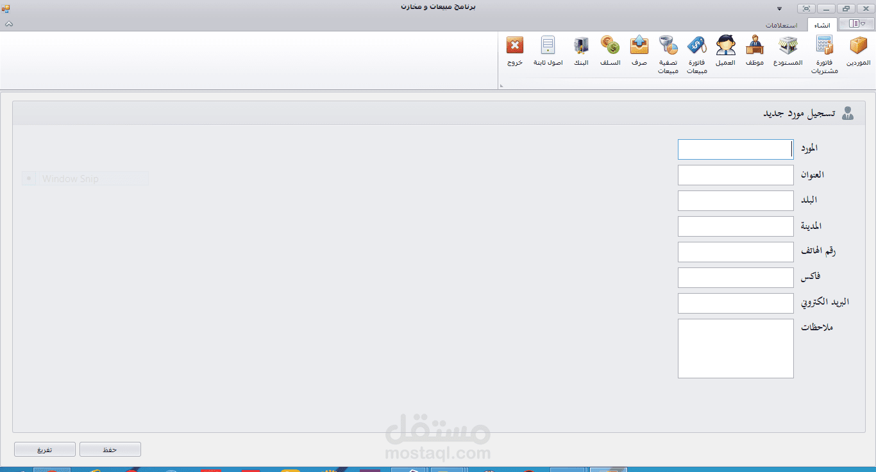Toggle full-screen mode button in title bar
Screen dimensions: 876x472
[x=806, y=8]
